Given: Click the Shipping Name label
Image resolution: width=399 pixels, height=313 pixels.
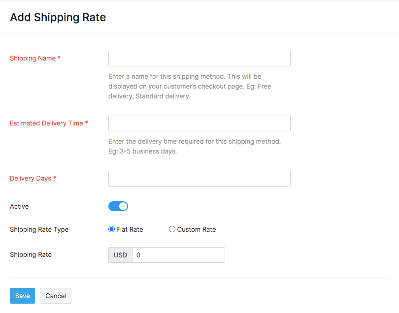Looking at the screenshot, I should pos(33,58).
